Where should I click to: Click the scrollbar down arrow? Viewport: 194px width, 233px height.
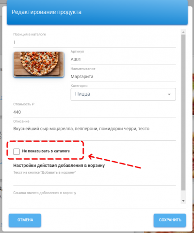[x=183, y=201]
